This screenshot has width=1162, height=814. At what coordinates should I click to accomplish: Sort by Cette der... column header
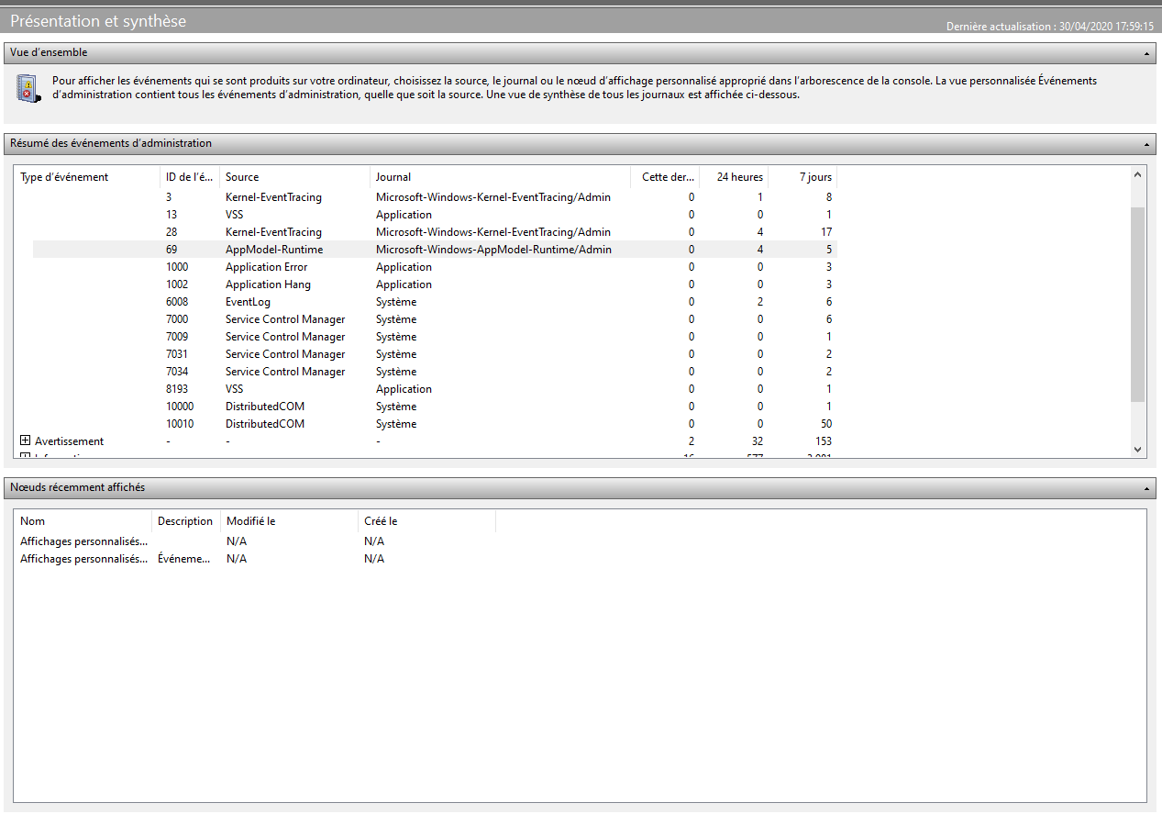tap(665, 177)
